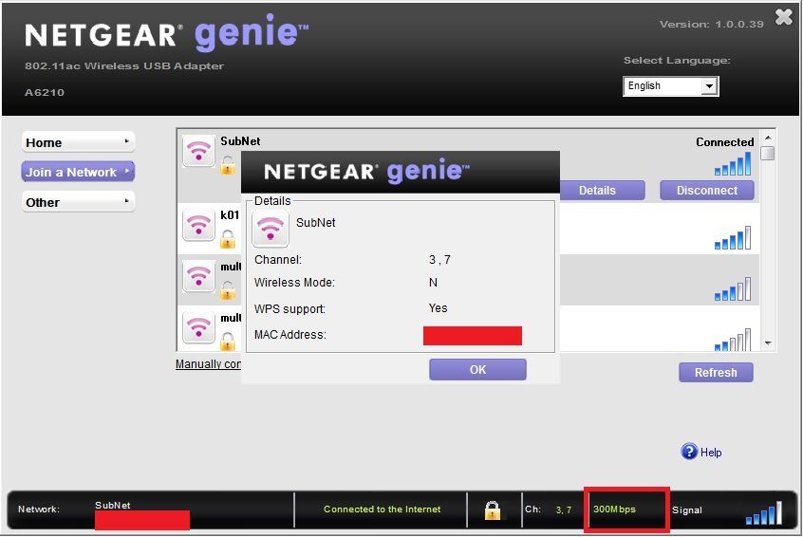803x537 pixels.
Task: Click the SubNet name in Details dialog
Action: click(x=315, y=223)
